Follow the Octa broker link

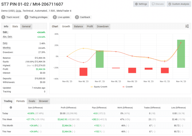(18, 11)
